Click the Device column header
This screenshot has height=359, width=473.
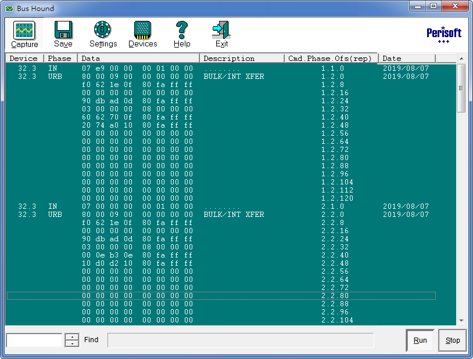click(x=24, y=59)
